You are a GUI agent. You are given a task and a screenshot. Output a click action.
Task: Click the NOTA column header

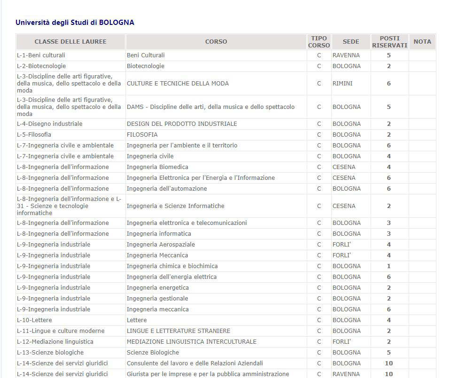422,42
